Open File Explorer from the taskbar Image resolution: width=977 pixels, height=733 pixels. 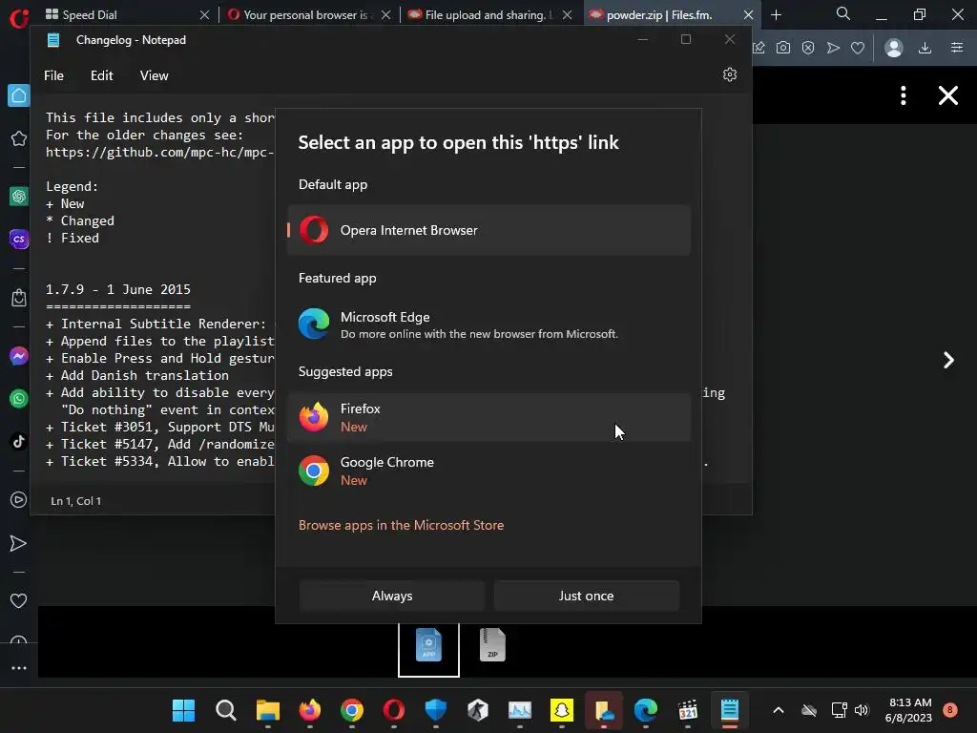point(268,710)
